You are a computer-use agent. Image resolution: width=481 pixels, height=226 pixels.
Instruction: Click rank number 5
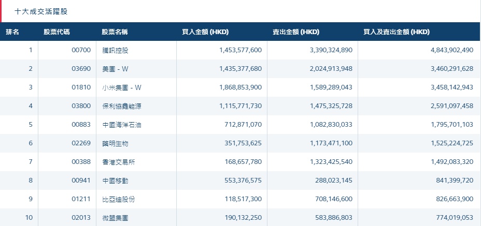pos(31,125)
